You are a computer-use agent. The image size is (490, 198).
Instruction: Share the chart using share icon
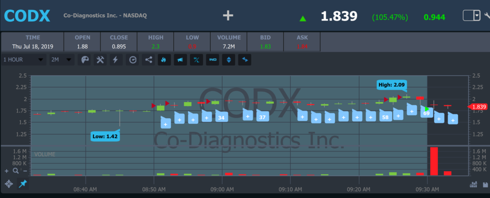point(148,60)
